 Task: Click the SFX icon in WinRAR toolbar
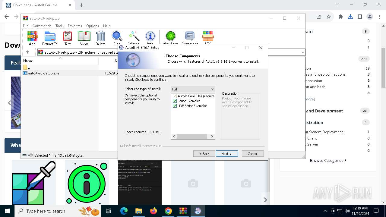(208, 38)
